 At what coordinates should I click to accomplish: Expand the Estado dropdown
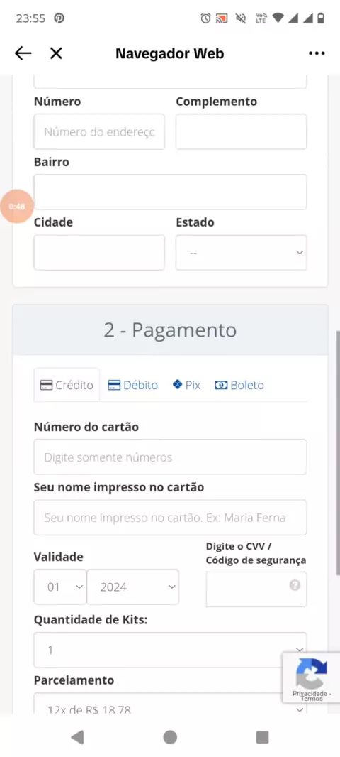[x=242, y=253]
